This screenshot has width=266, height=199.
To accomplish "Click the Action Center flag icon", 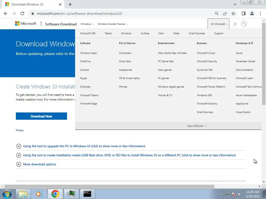I will pos(234,194).
